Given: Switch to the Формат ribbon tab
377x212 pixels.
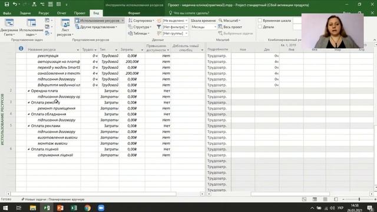Looking at the screenshot, I should pyautogui.click(x=134, y=13).
